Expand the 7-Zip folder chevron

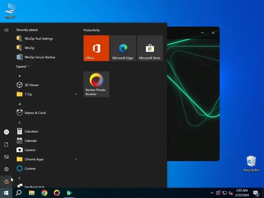76,94
